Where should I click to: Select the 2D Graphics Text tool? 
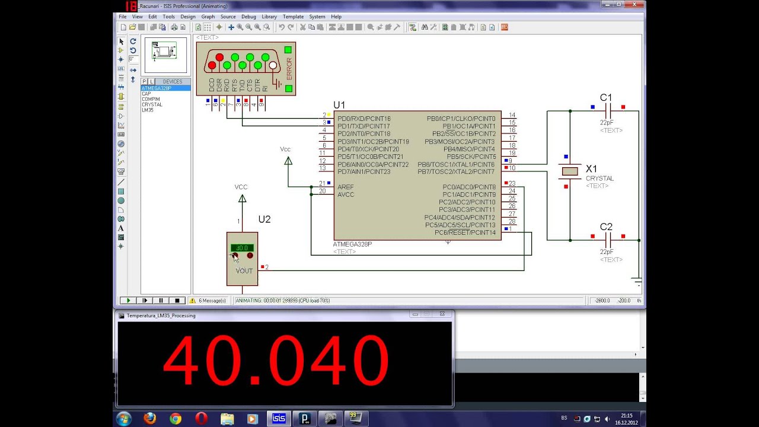[x=121, y=228]
